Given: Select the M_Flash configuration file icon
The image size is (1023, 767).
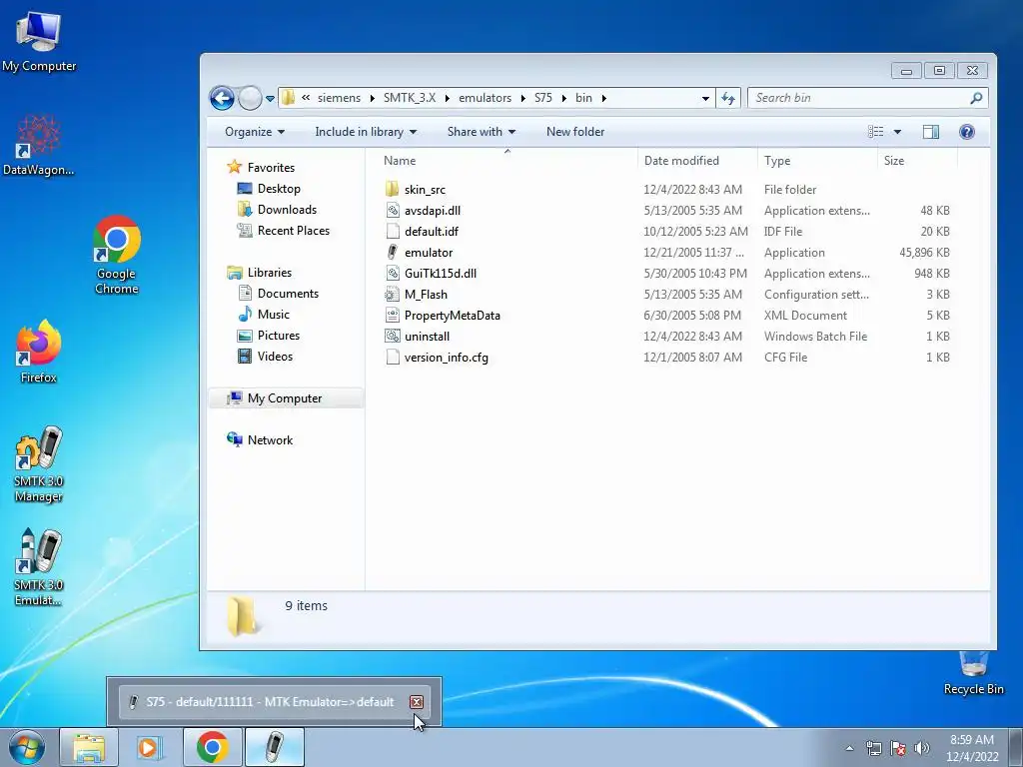Looking at the screenshot, I should (392, 295).
